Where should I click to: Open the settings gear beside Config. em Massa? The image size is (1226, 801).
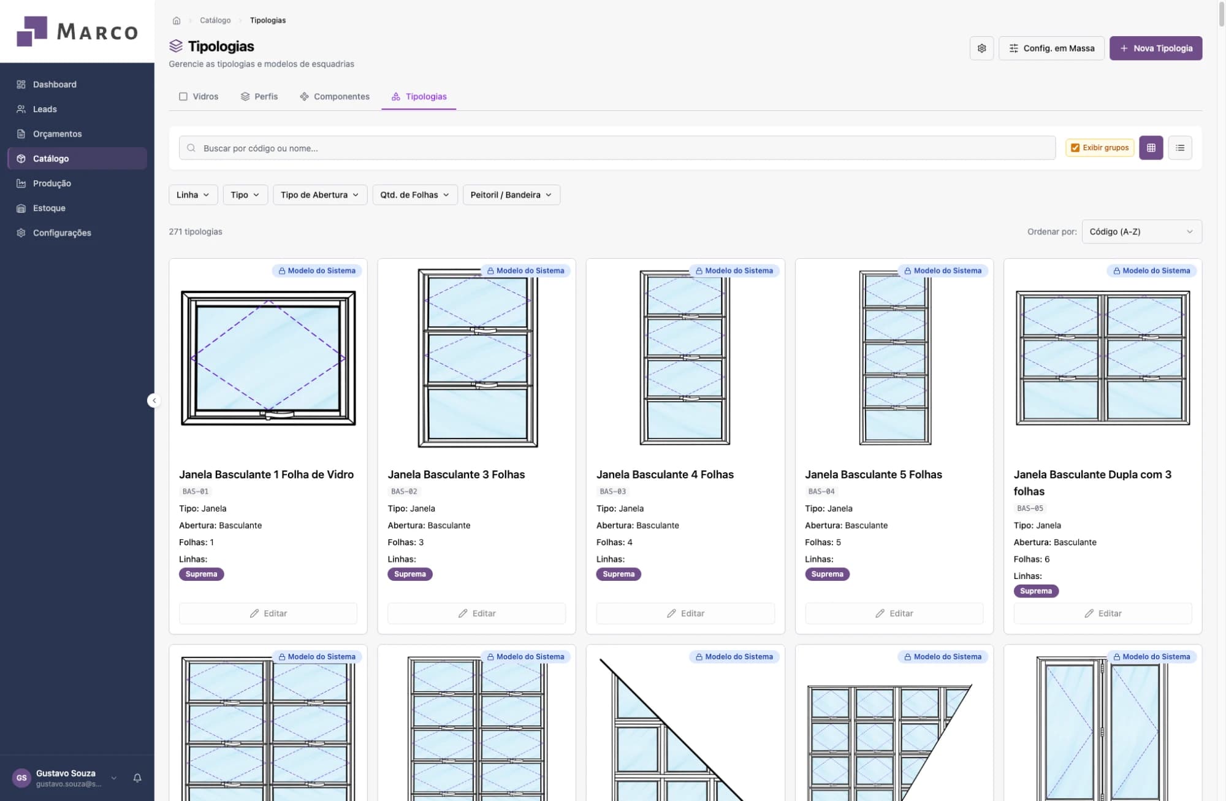pos(981,48)
